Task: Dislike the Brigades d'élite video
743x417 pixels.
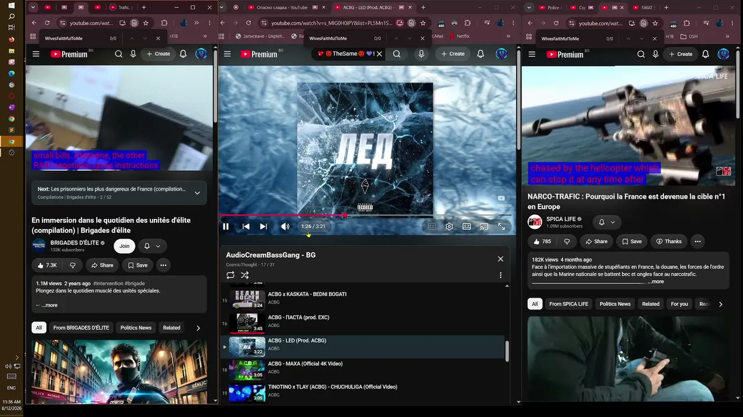Action: click(73, 265)
